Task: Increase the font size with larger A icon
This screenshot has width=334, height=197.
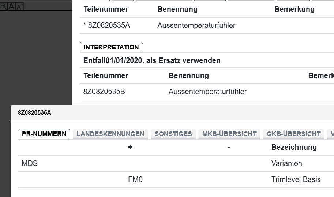Action: [12, 6]
